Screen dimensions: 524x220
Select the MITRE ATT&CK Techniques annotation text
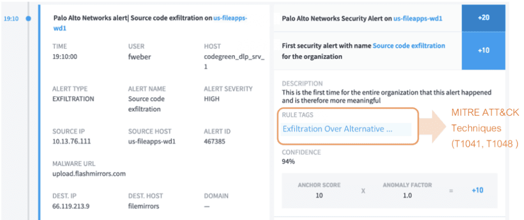coord(484,129)
